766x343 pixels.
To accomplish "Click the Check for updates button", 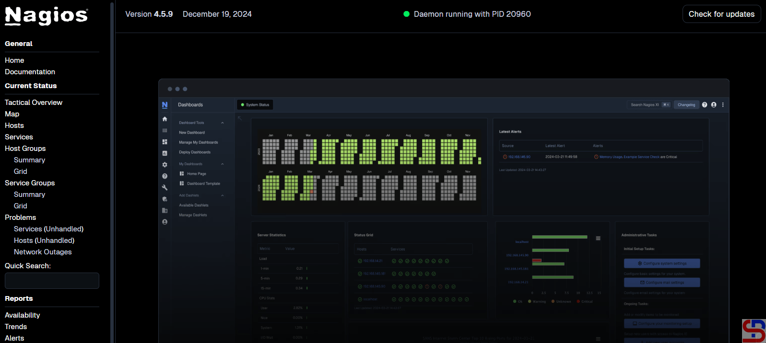I will (x=721, y=14).
